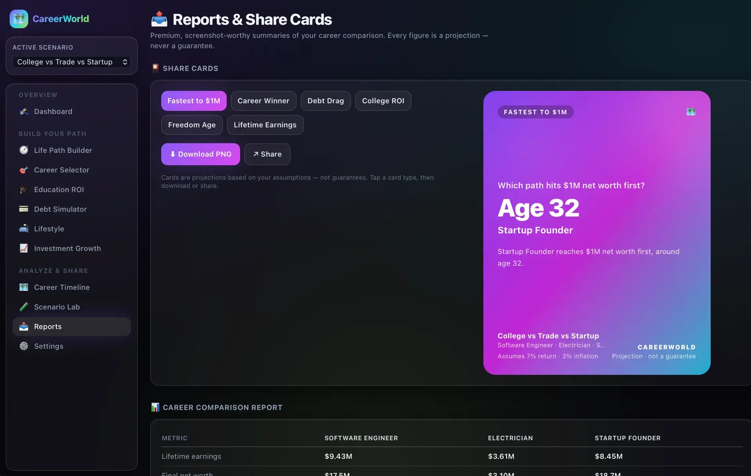Click the Fastest to $1M share card preview

(x=597, y=233)
